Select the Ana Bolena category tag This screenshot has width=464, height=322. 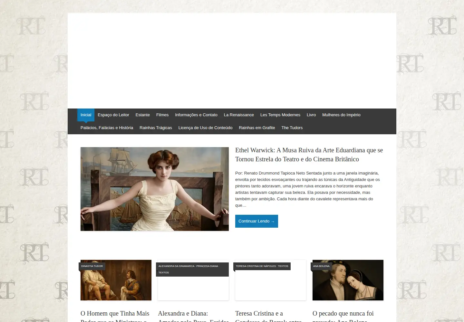[x=321, y=266]
